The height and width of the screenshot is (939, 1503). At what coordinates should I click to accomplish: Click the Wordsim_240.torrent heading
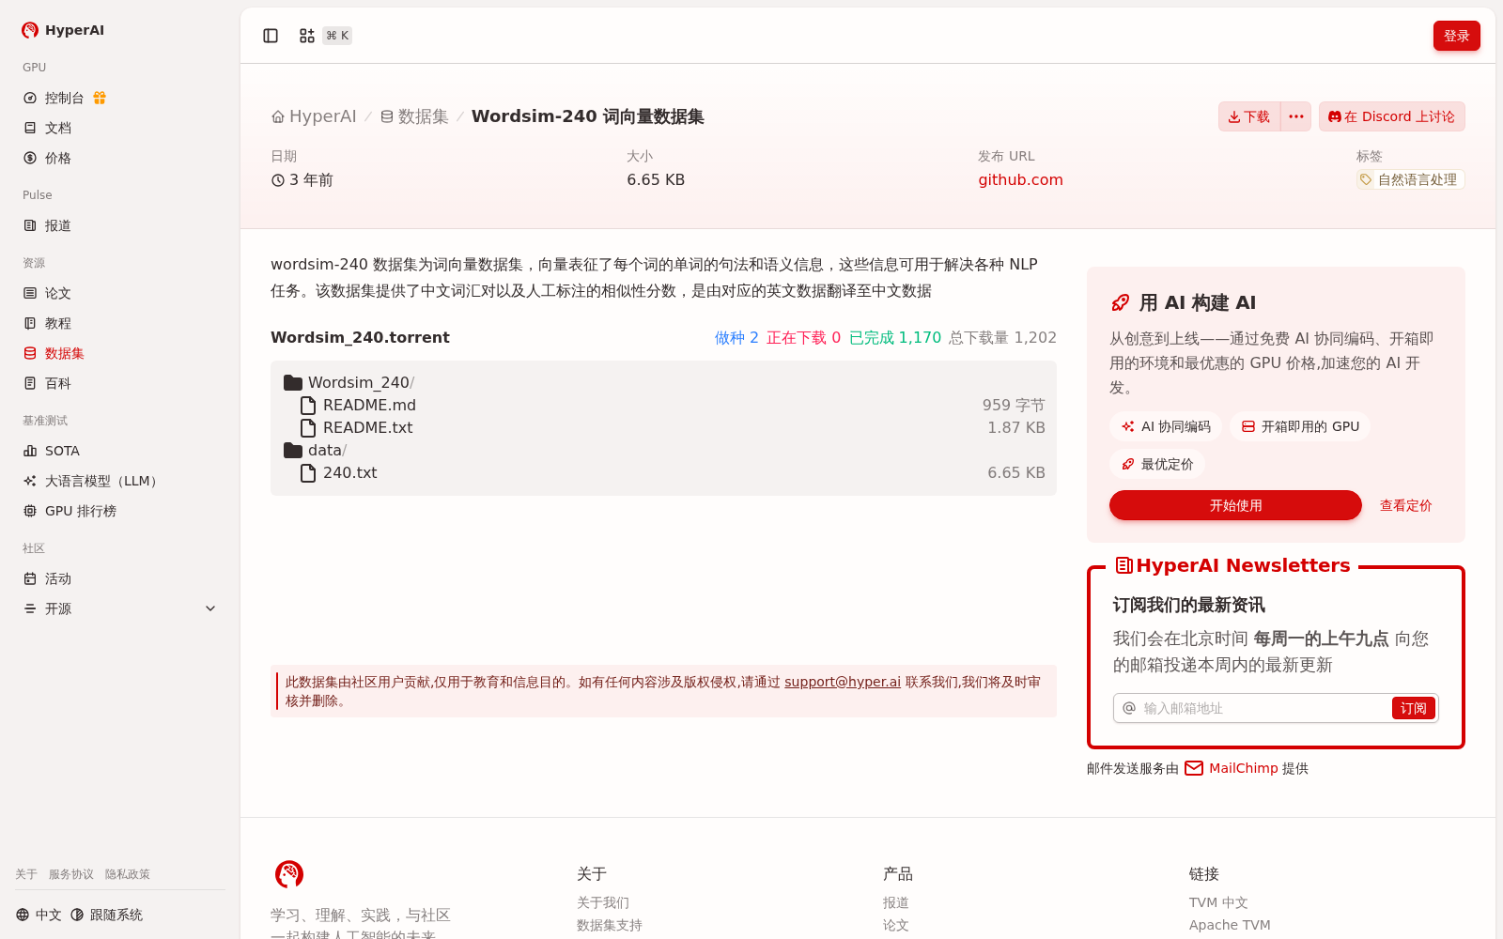coord(360,337)
